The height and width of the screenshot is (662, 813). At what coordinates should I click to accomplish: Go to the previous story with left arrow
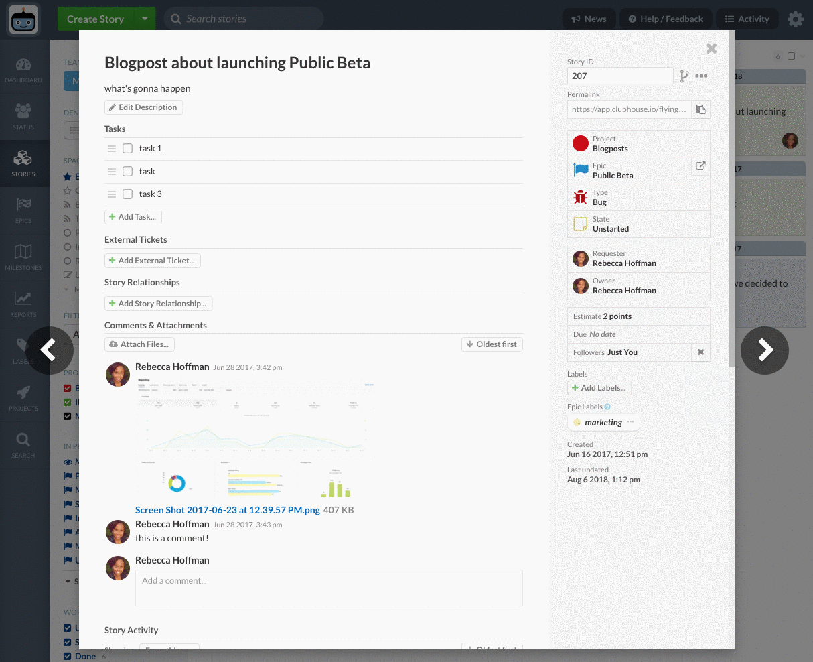50,350
